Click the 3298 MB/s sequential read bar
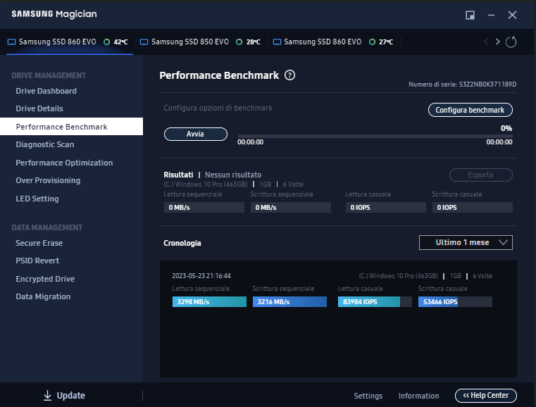Image resolution: width=536 pixels, height=407 pixels. [x=209, y=302]
